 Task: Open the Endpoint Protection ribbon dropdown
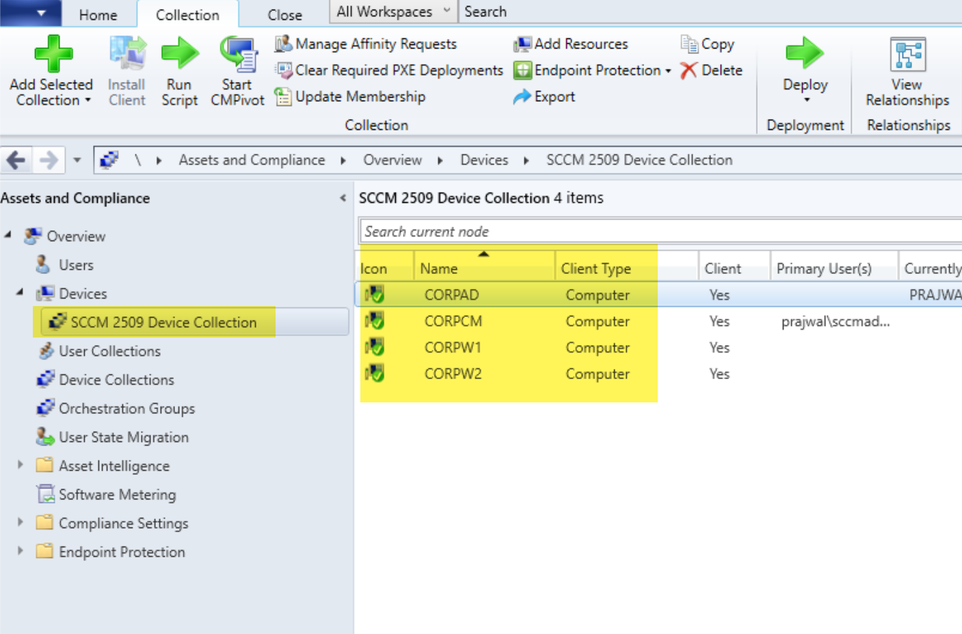point(593,70)
